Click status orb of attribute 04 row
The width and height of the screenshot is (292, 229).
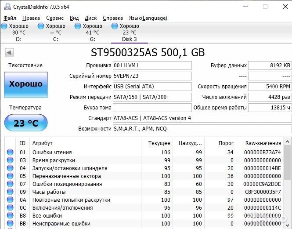pyautogui.click(x=10, y=168)
